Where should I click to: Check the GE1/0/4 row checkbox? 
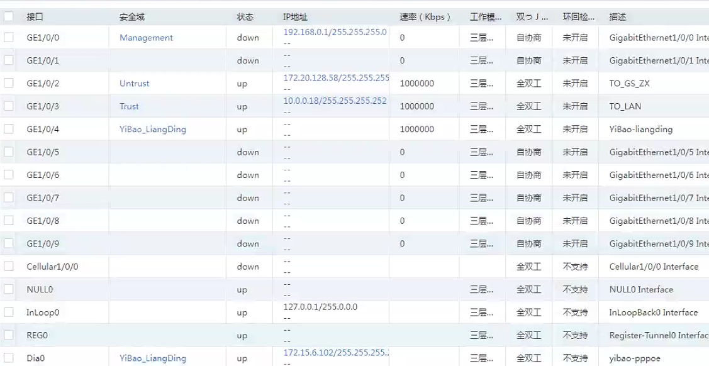[9, 129]
